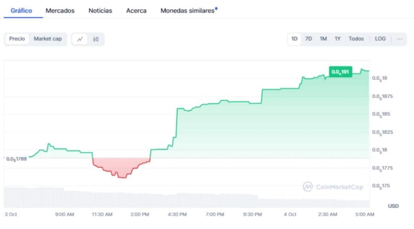414x229 pixels.
Task: Select the 1Y time range
Action: (338, 39)
